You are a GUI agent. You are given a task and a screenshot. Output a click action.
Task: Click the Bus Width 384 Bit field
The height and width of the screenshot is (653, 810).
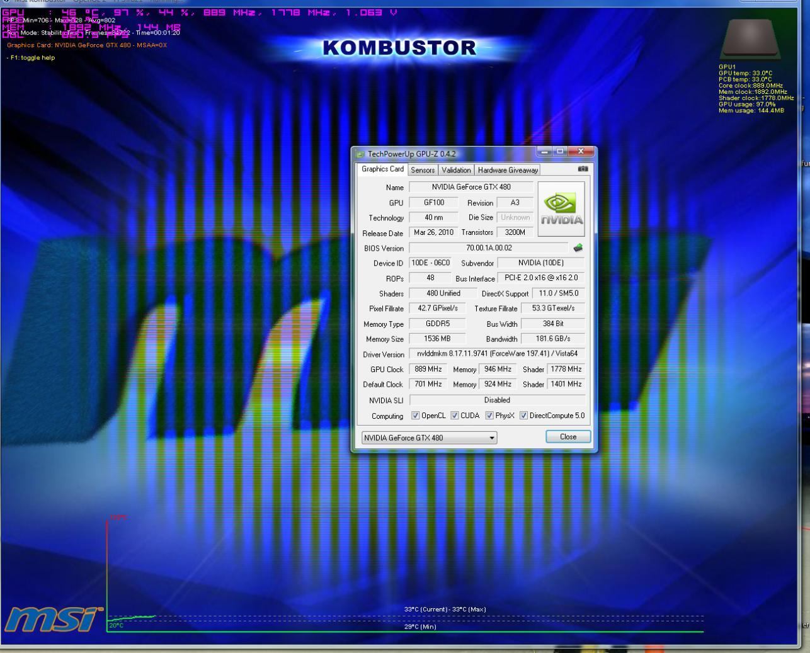pos(554,324)
